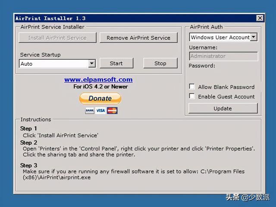
Task: Click the BANK payment icon
Action: (90, 111)
